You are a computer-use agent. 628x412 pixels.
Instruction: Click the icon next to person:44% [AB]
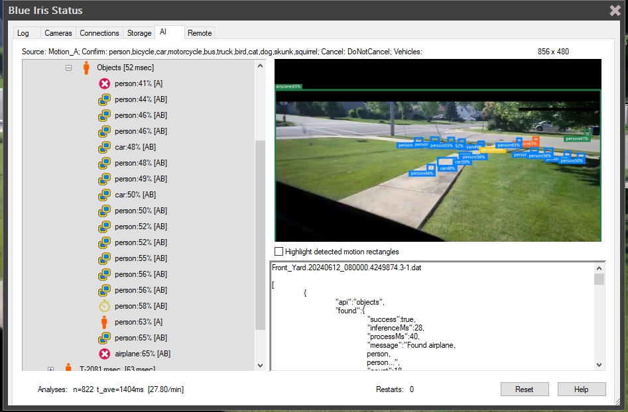(105, 99)
